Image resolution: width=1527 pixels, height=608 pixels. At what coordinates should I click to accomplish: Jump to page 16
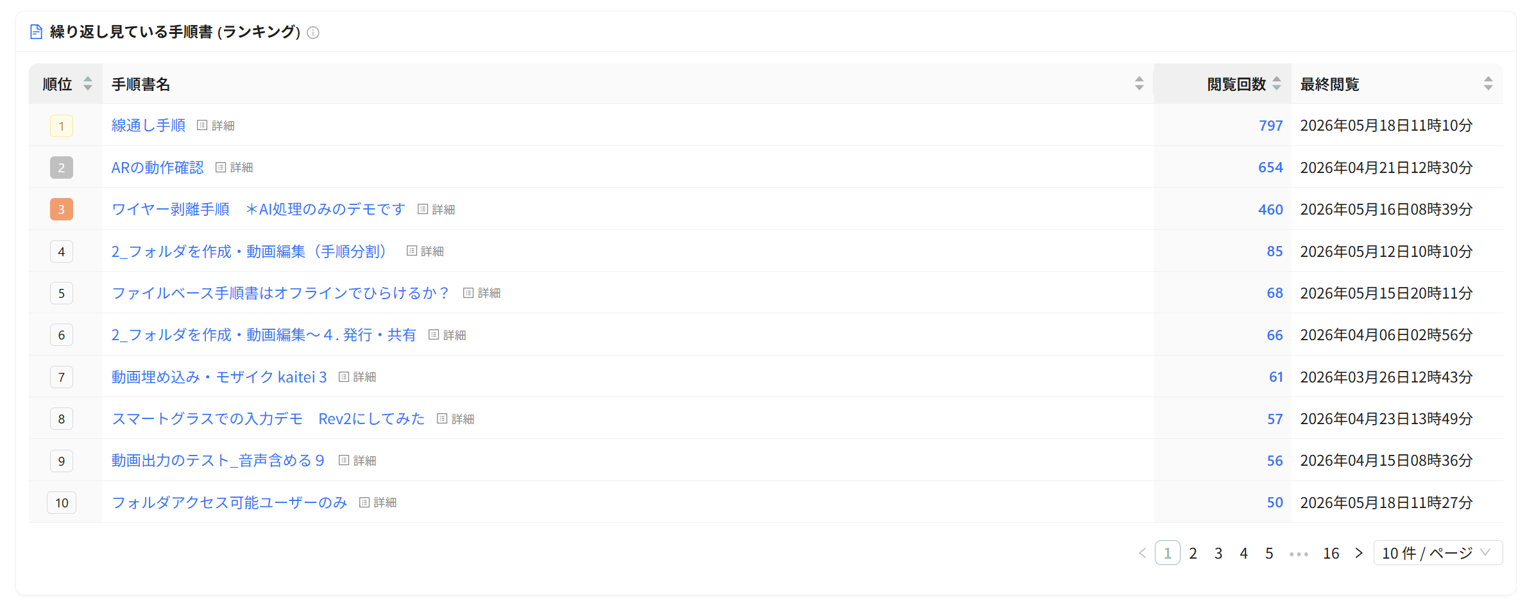click(x=1331, y=553)
